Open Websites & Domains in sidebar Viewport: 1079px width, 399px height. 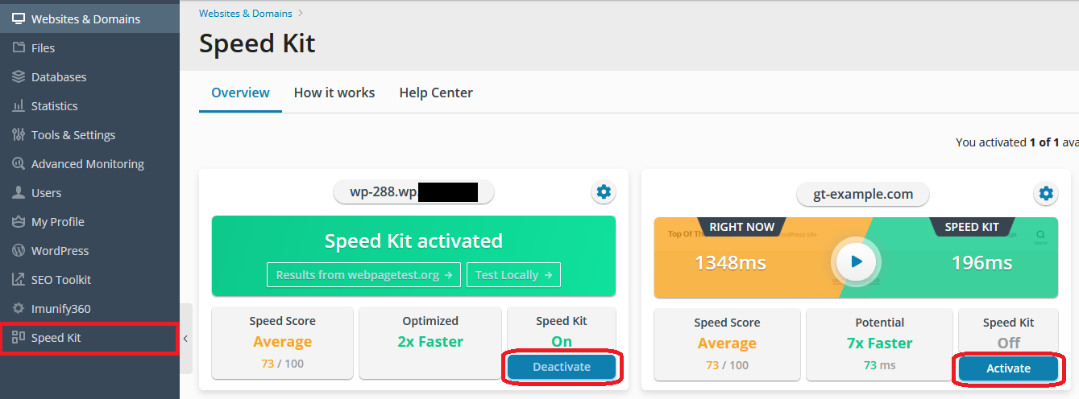(89, 19)
